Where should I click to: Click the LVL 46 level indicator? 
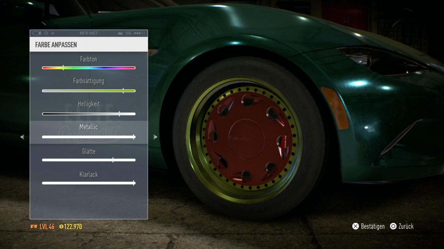click(47, 227)
